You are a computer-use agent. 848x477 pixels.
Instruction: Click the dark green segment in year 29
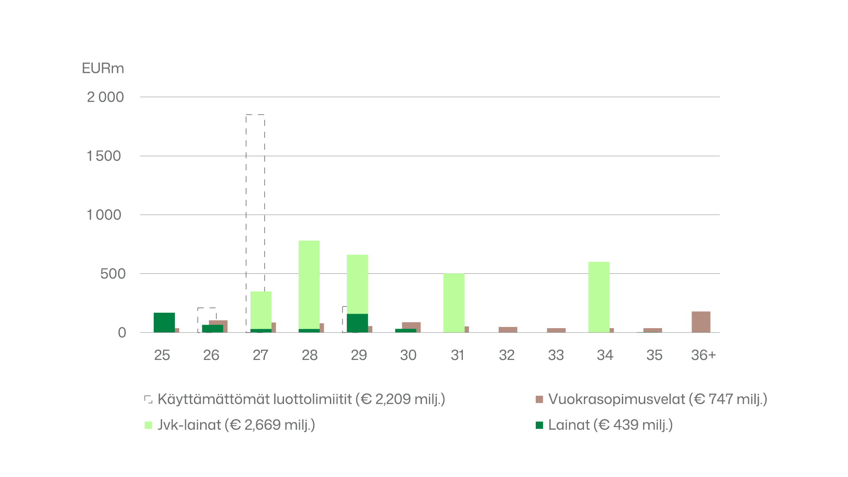point(357,323)
